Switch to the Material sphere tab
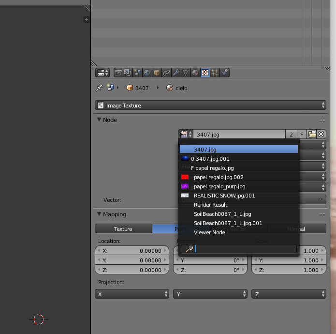This screenshot has height=334, width=336. click(x=195, y=73)
